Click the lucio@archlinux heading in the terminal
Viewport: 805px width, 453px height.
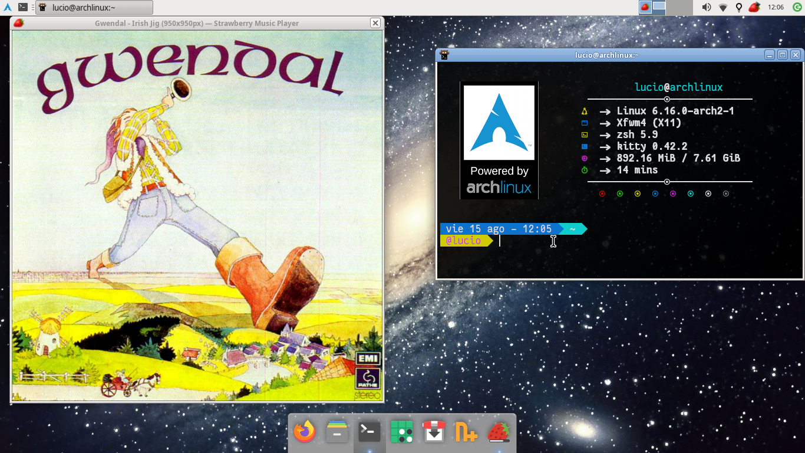678,87
